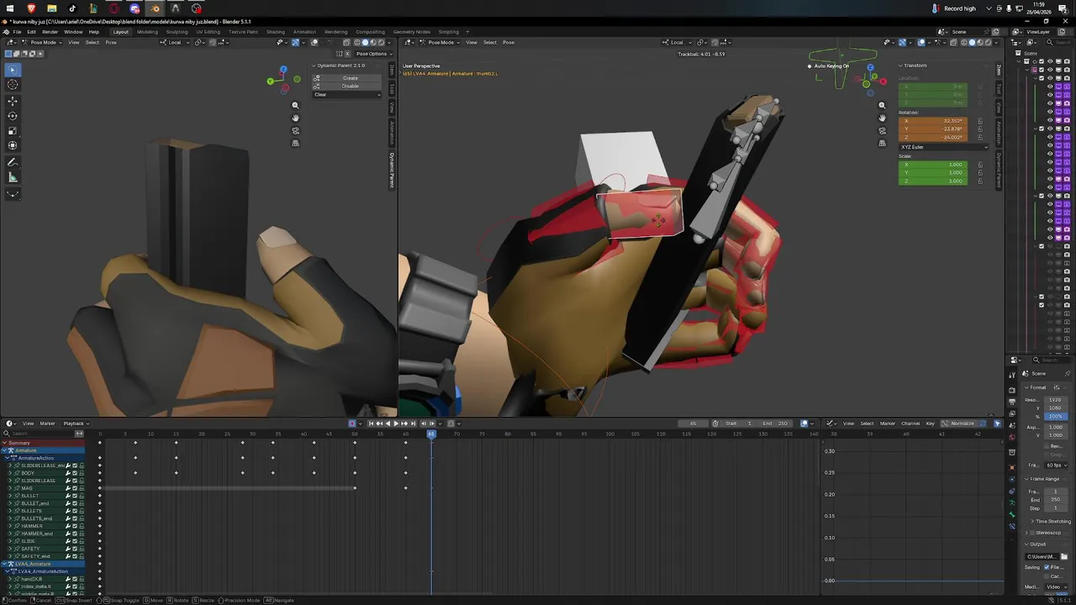The image size is (1076, 605).
Task: Select the Annotate pencil tool
Action: pyautogui.click(x=13, y=162)
